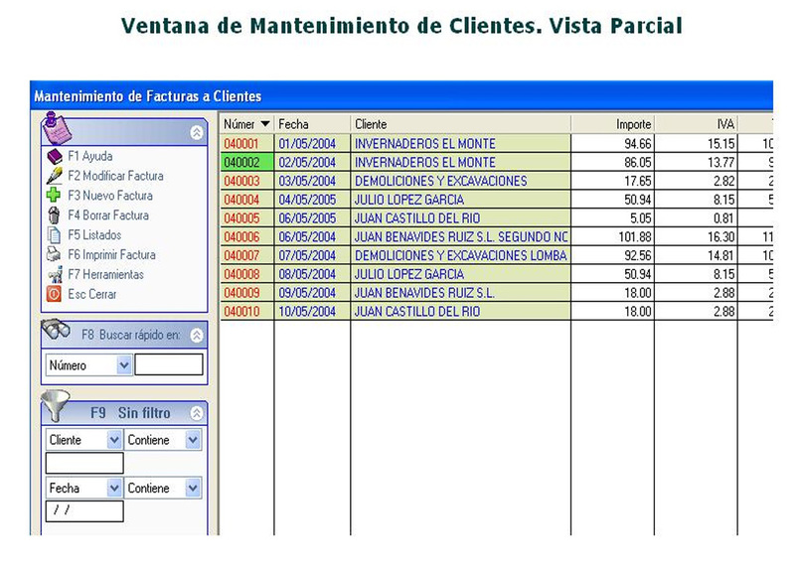This screenshot has height=571, width=795.
Task: Select invoice number 040007
Action: pyautogui.click(x=241, y=256)
